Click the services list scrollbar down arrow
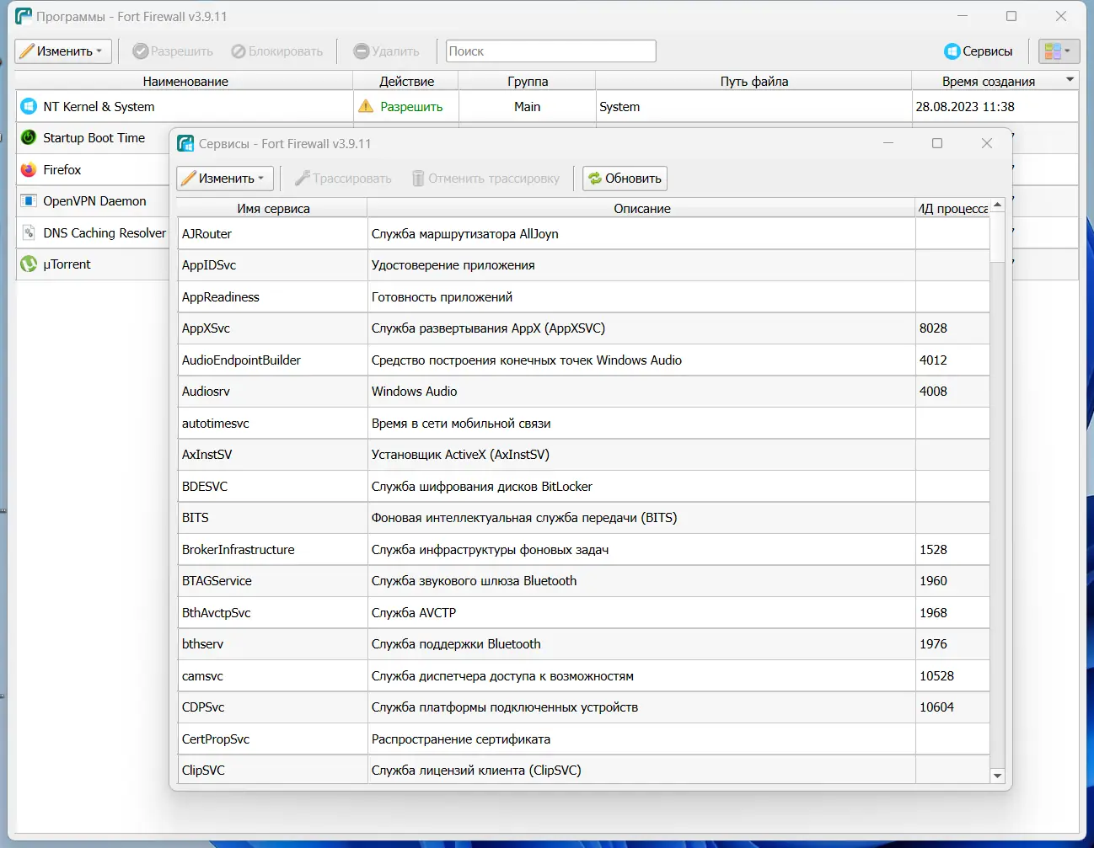This screenshot has width=1094, height=848. coord(998,776)
